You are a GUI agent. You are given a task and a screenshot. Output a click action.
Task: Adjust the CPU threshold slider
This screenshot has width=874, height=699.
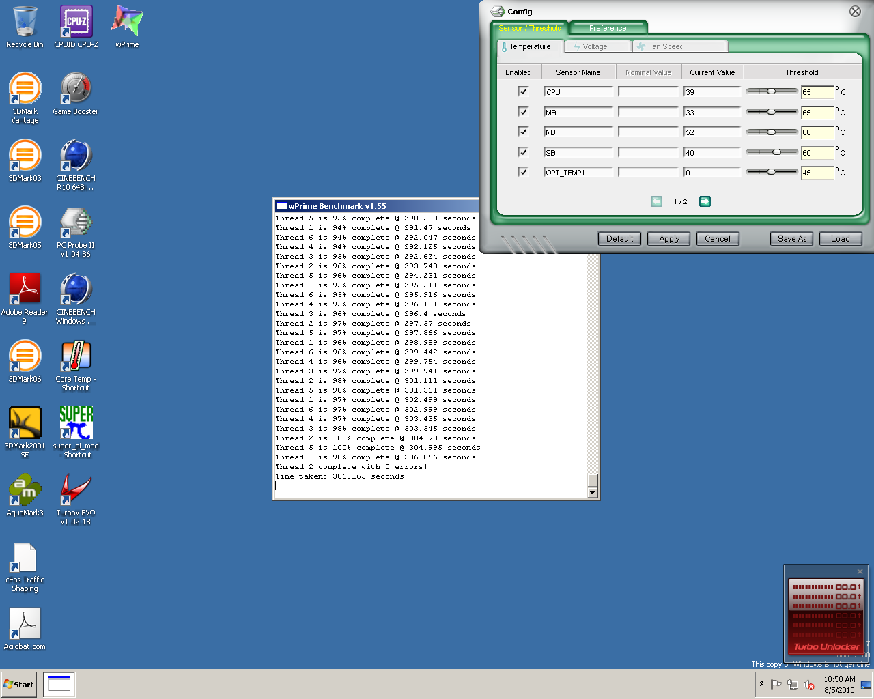[772, 91]
